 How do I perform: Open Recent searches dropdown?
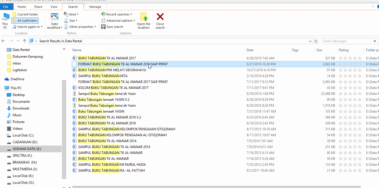(x=116, y=14)
